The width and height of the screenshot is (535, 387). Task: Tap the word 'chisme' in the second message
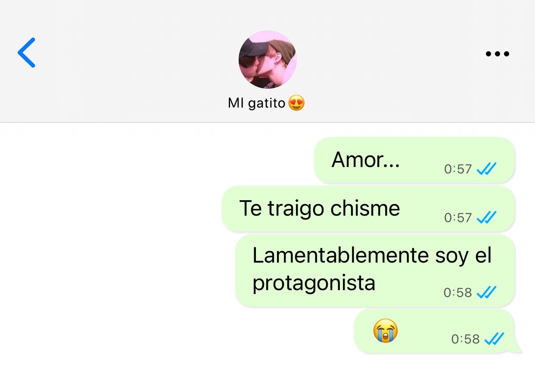365,208
